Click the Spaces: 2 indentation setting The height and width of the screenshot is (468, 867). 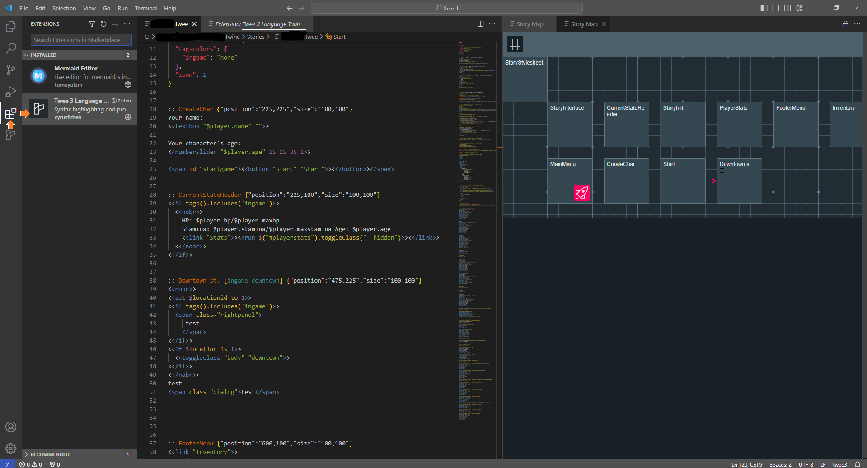coord(780,464)
